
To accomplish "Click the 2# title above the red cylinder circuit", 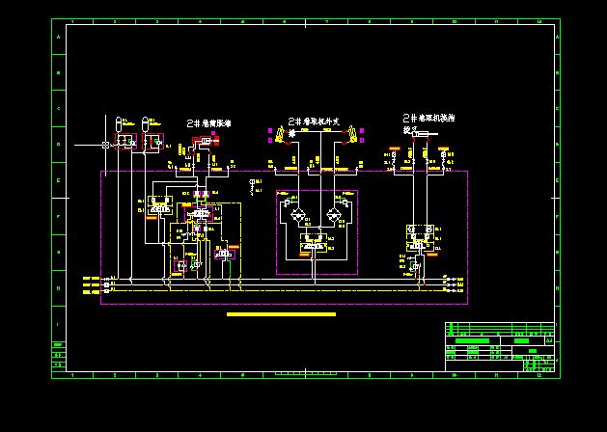I will coord(208,123).
